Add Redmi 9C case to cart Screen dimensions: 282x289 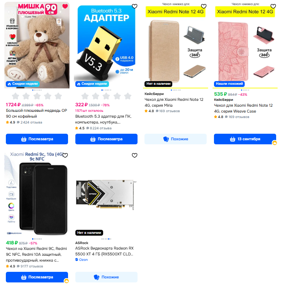[x=37, y=277]
